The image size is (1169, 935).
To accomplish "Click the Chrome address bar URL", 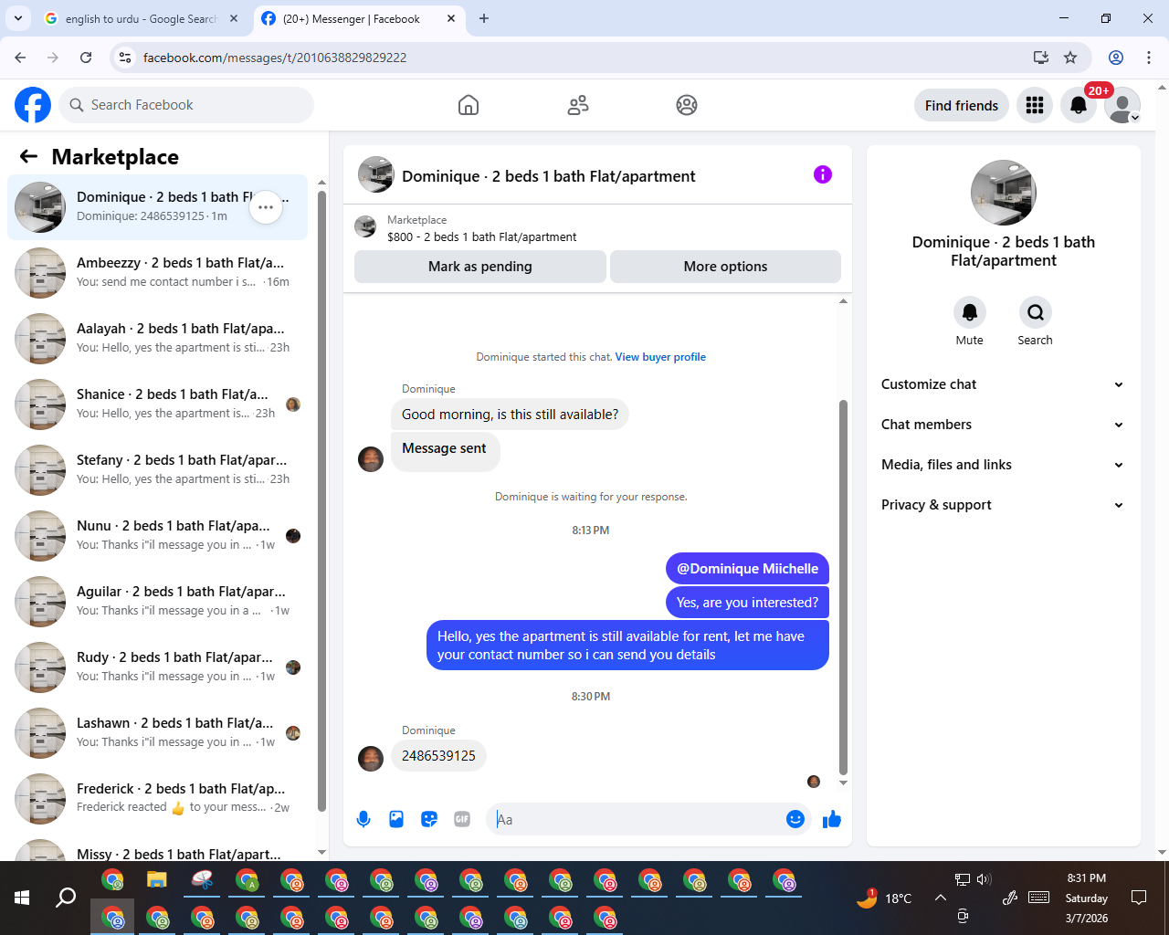I will pyautogui.click(x=275, y=58).
